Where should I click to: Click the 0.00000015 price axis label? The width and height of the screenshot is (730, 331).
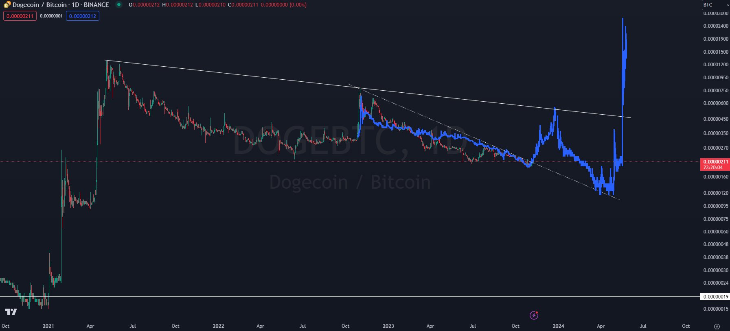point(716,309)
